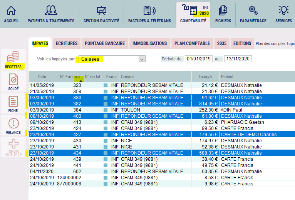
Task: Select caisse TOULON cell
Action: coord(131,110)
